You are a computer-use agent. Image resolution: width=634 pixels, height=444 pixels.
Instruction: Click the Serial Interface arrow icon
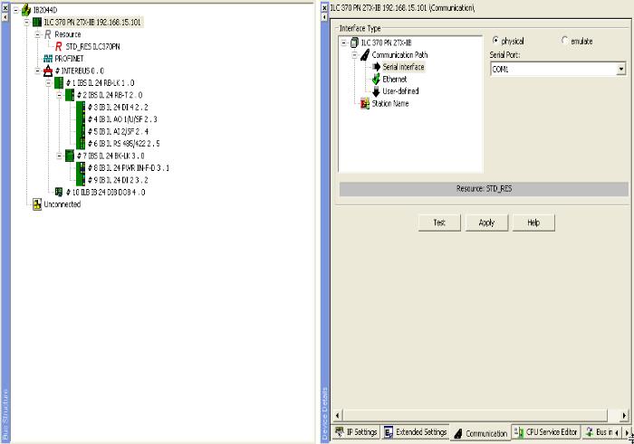(x=376, y=67)
